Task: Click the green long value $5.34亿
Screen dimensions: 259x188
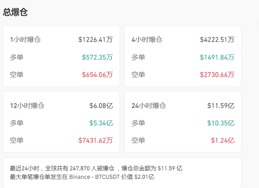Action: (x=101, y=123)
